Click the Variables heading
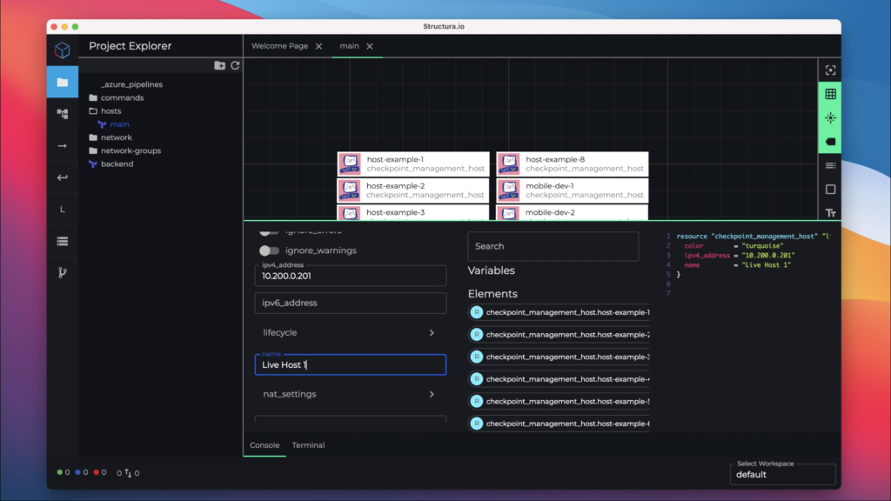Screen dimensions: 891x501 pyautogui.click(x=492, y=271)
